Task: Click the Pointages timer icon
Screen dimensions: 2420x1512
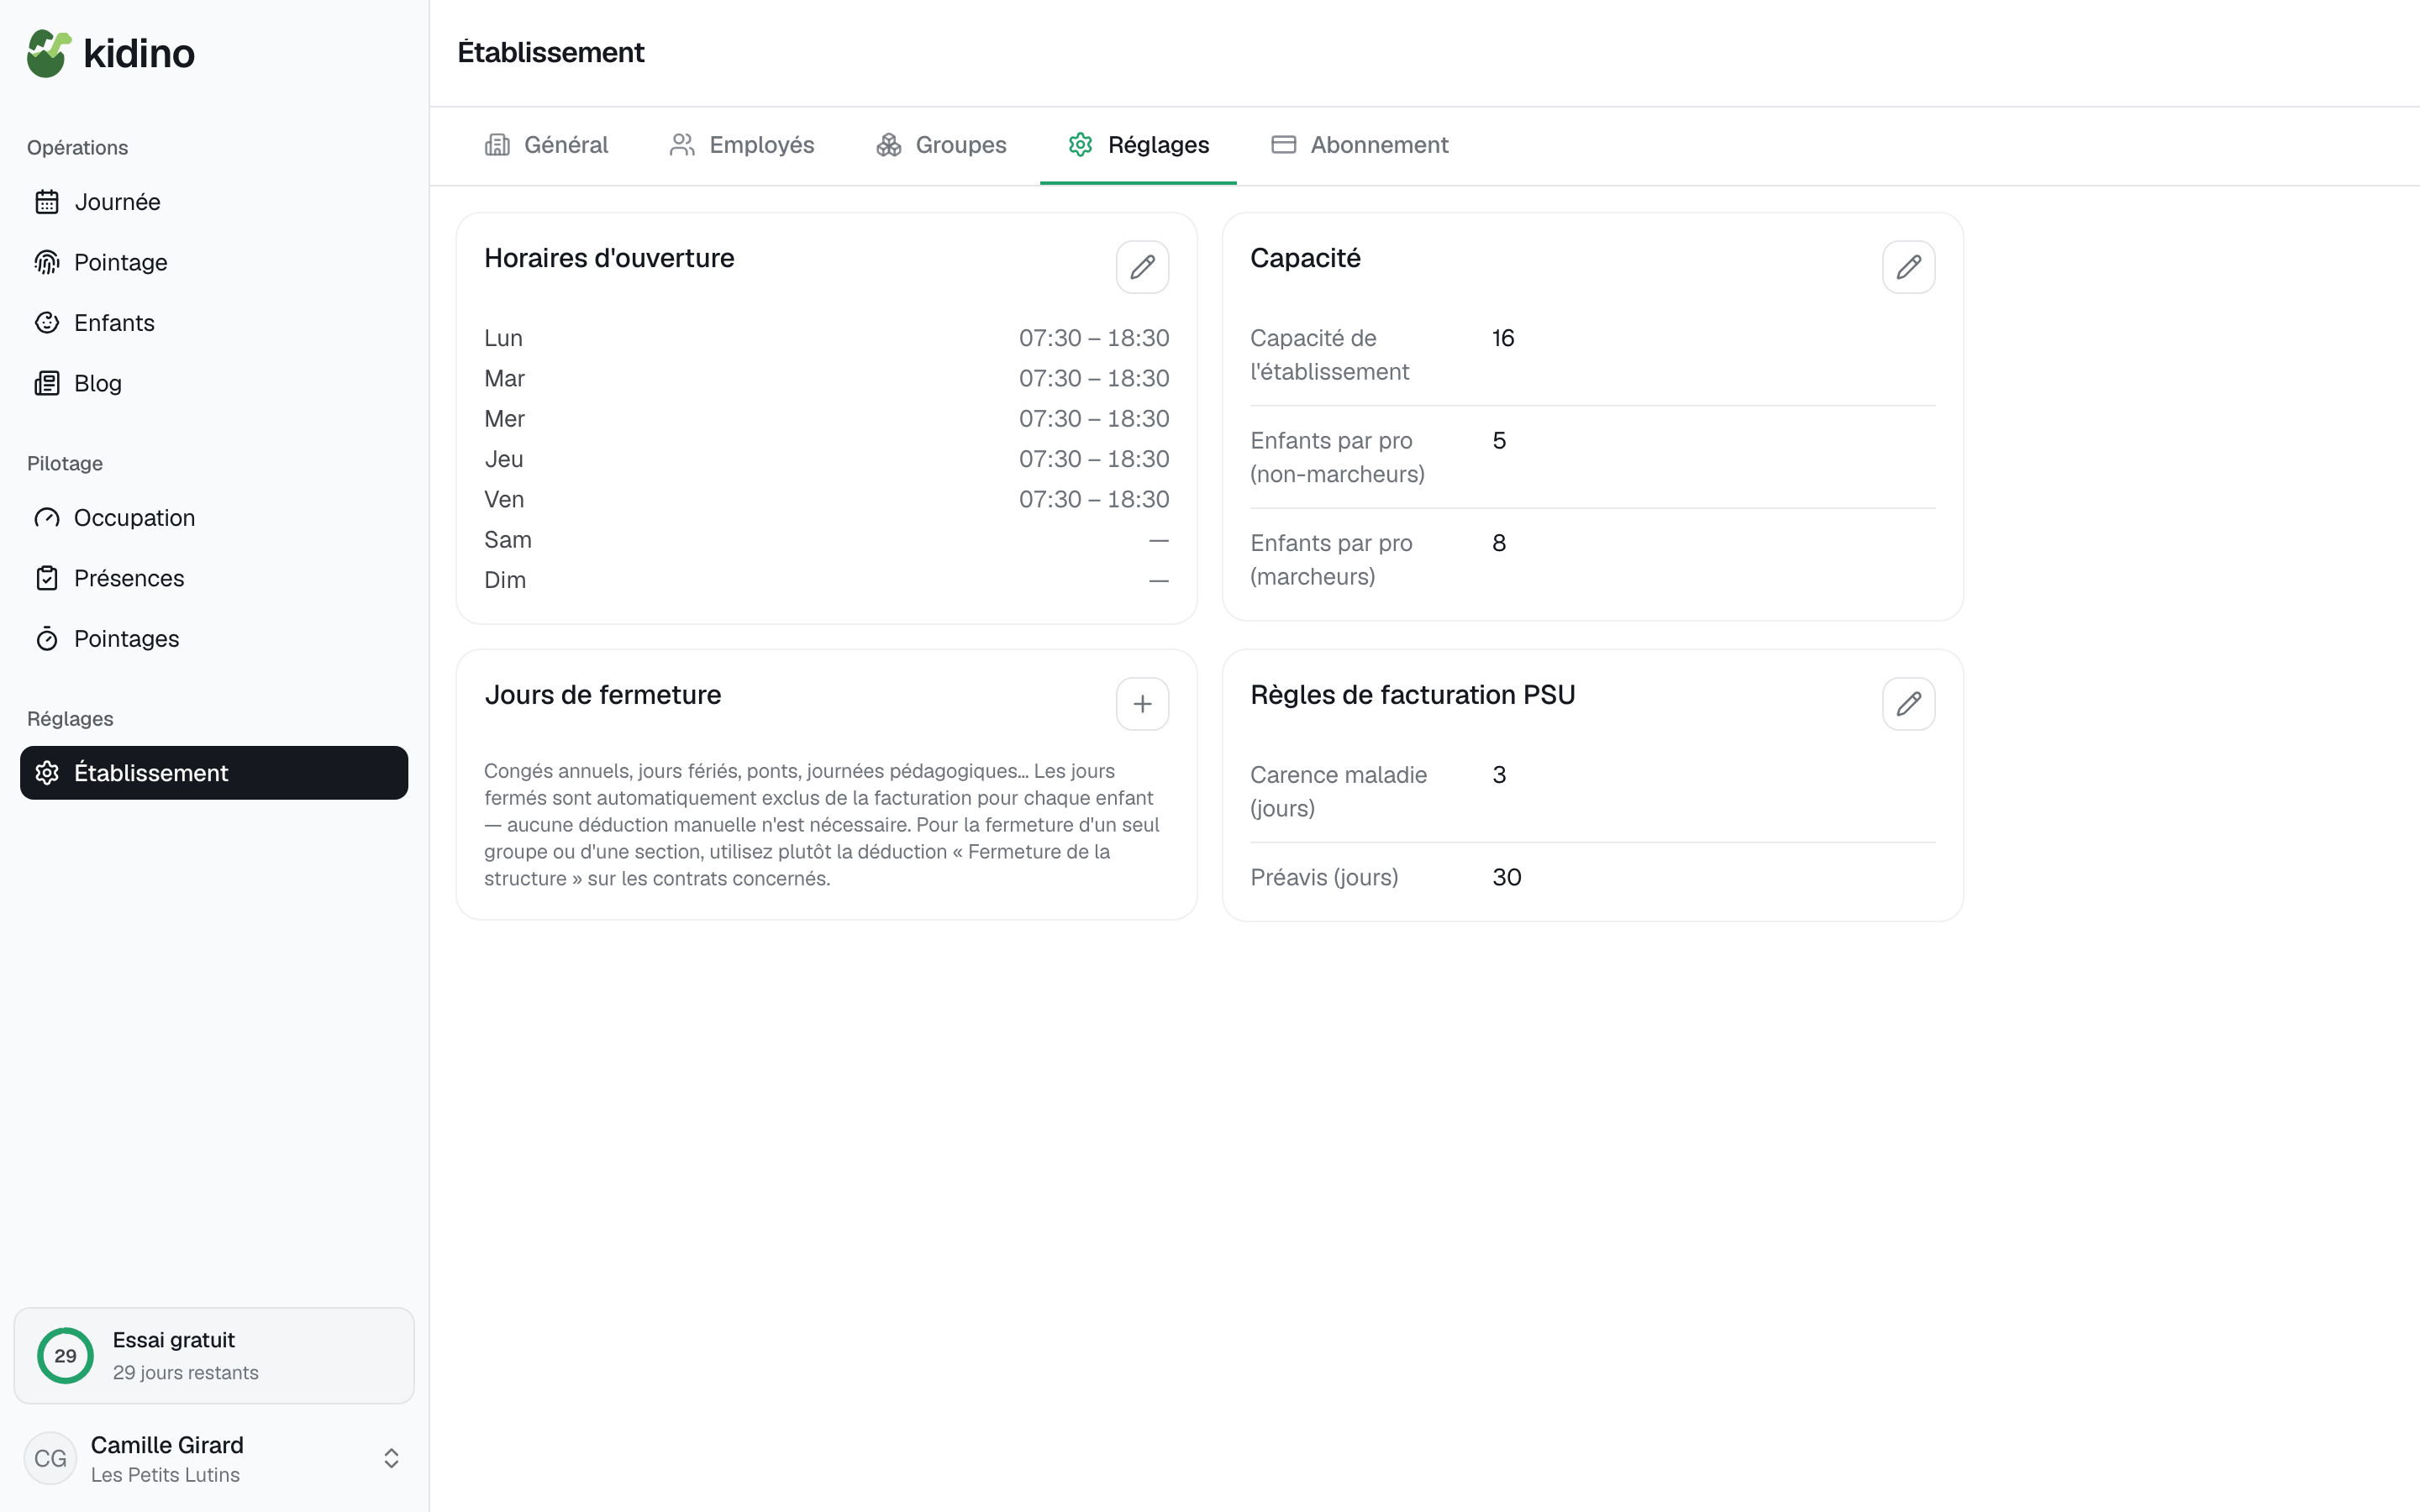Action: (x=47, y=639)
